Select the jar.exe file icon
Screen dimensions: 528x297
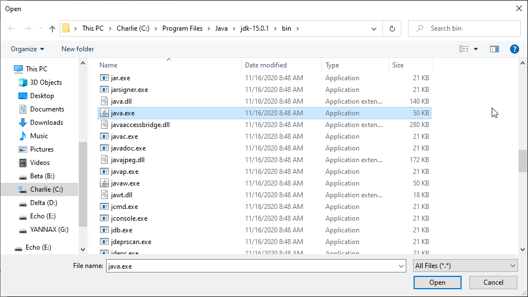[104, 78]
